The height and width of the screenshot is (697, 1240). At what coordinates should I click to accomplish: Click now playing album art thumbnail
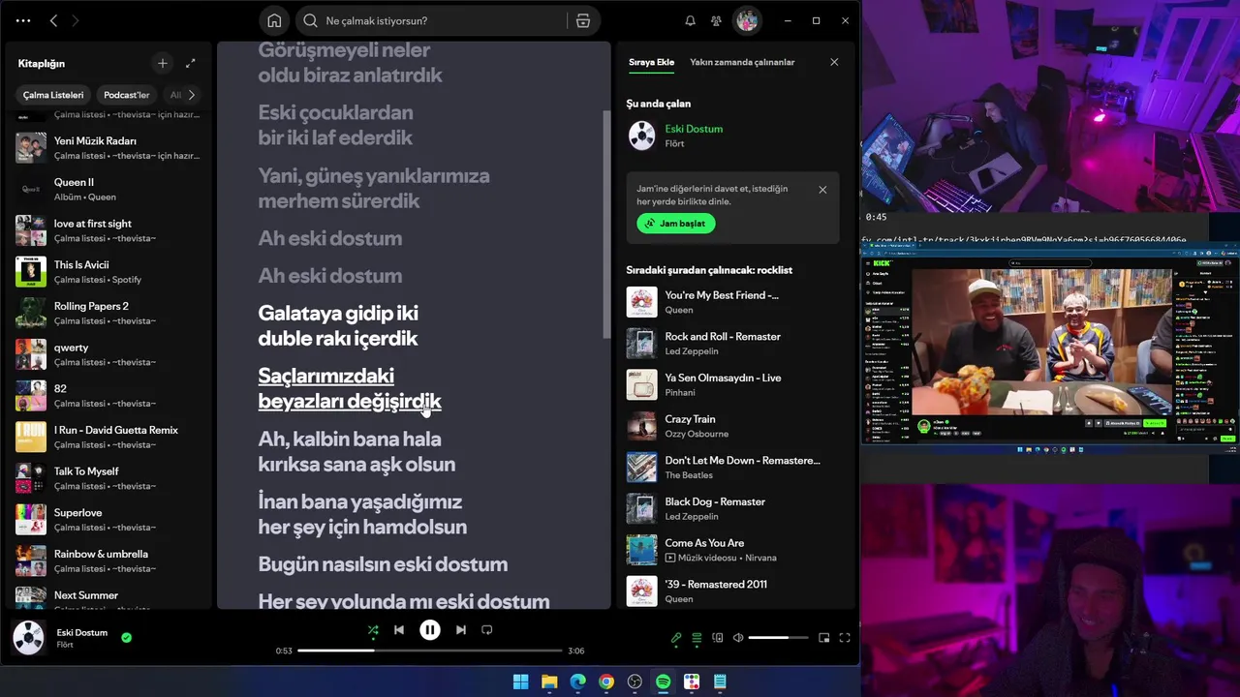(x=28, y=637)
